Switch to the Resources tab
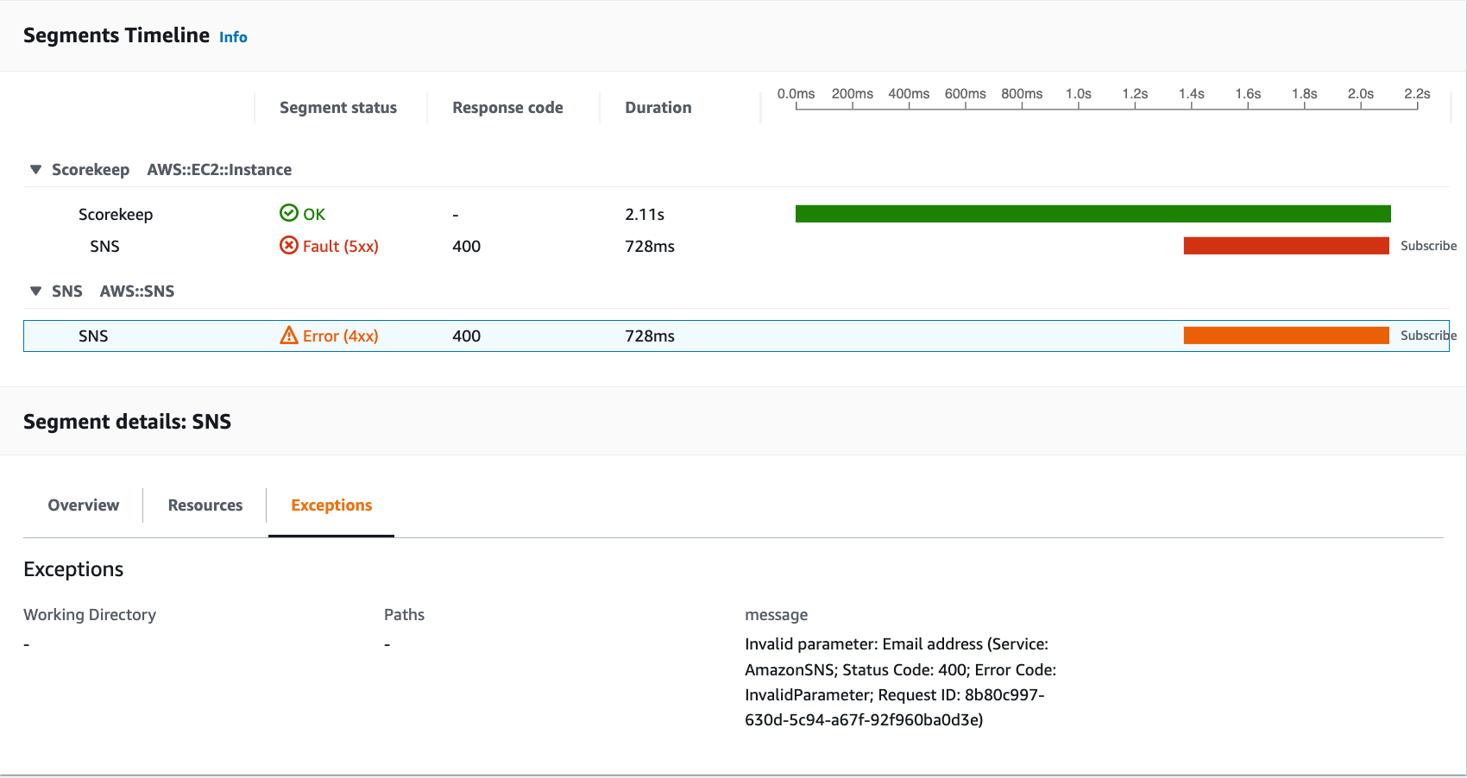 (205, 505)
